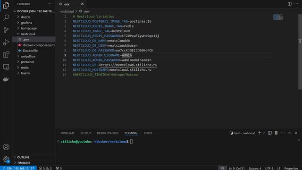Open the Search view in activity bar

point(6,18)
